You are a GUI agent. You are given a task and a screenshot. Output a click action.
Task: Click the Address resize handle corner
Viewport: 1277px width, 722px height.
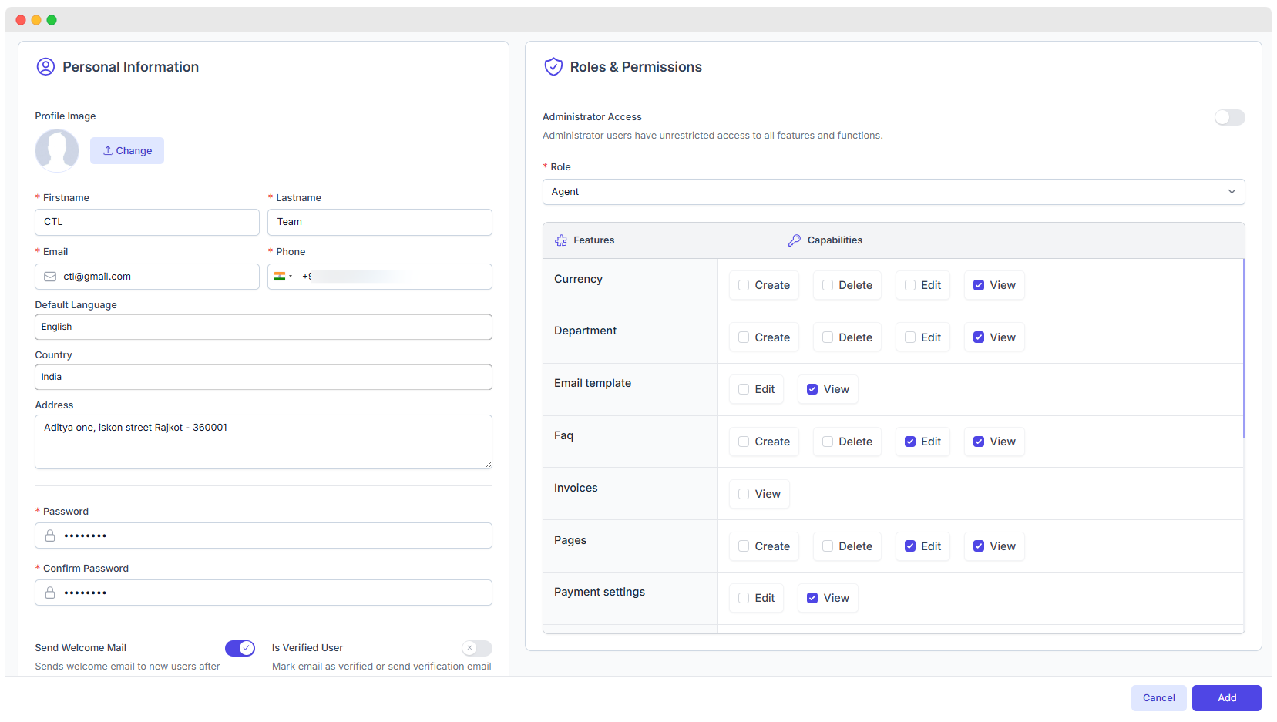(x=488, y=465)
